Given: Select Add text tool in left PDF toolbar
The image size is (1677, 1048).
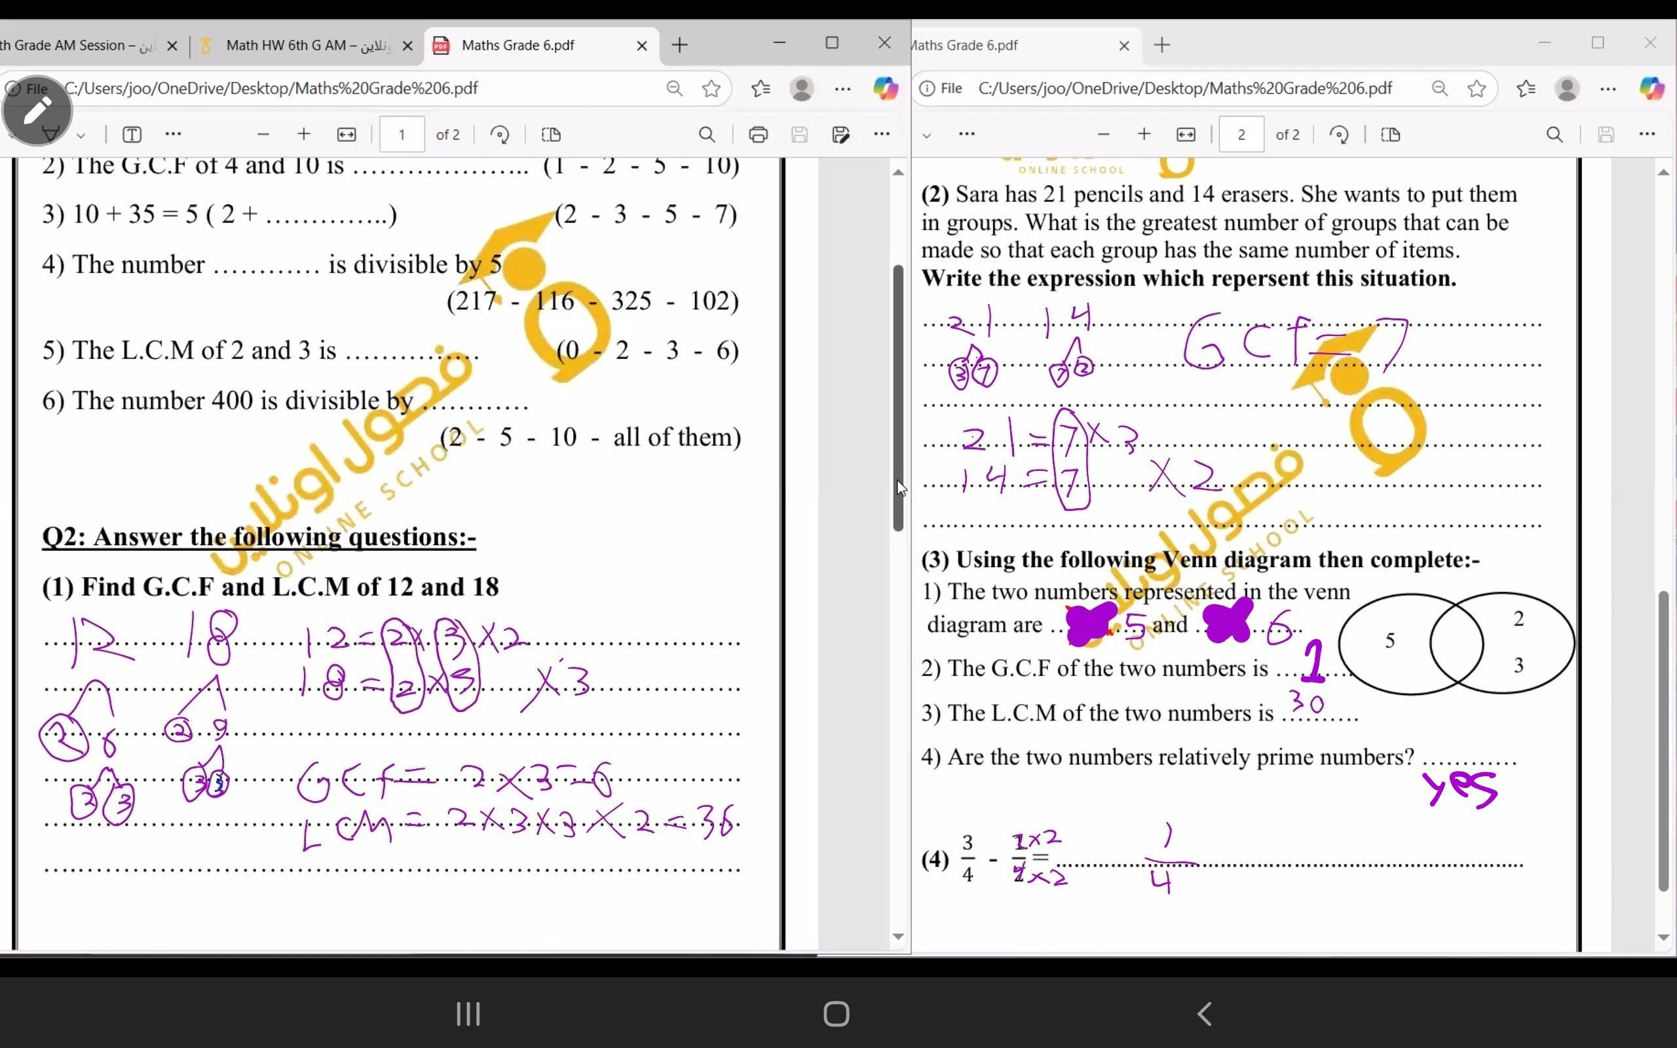Looking at the screenshot, I should click(x=132, y=134).
